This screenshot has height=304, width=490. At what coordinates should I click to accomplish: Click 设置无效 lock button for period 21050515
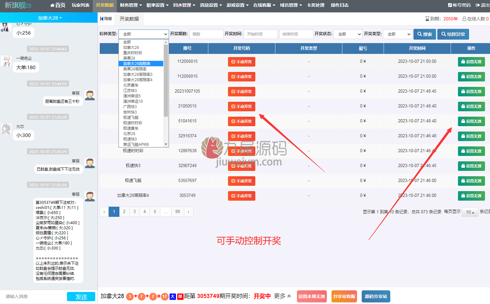tap(471, 106)
